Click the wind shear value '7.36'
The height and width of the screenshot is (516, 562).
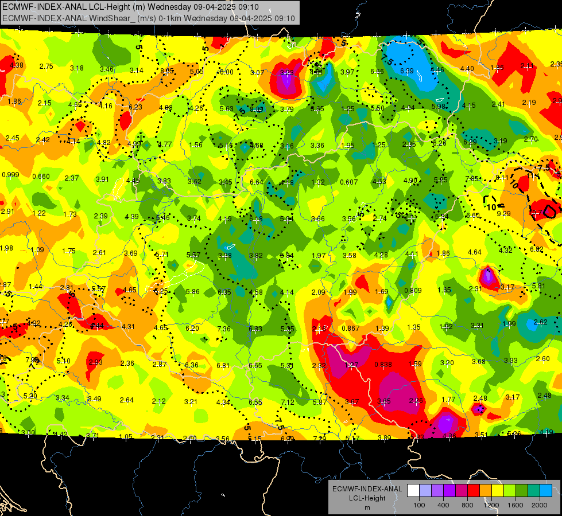(x=224, y=329)
